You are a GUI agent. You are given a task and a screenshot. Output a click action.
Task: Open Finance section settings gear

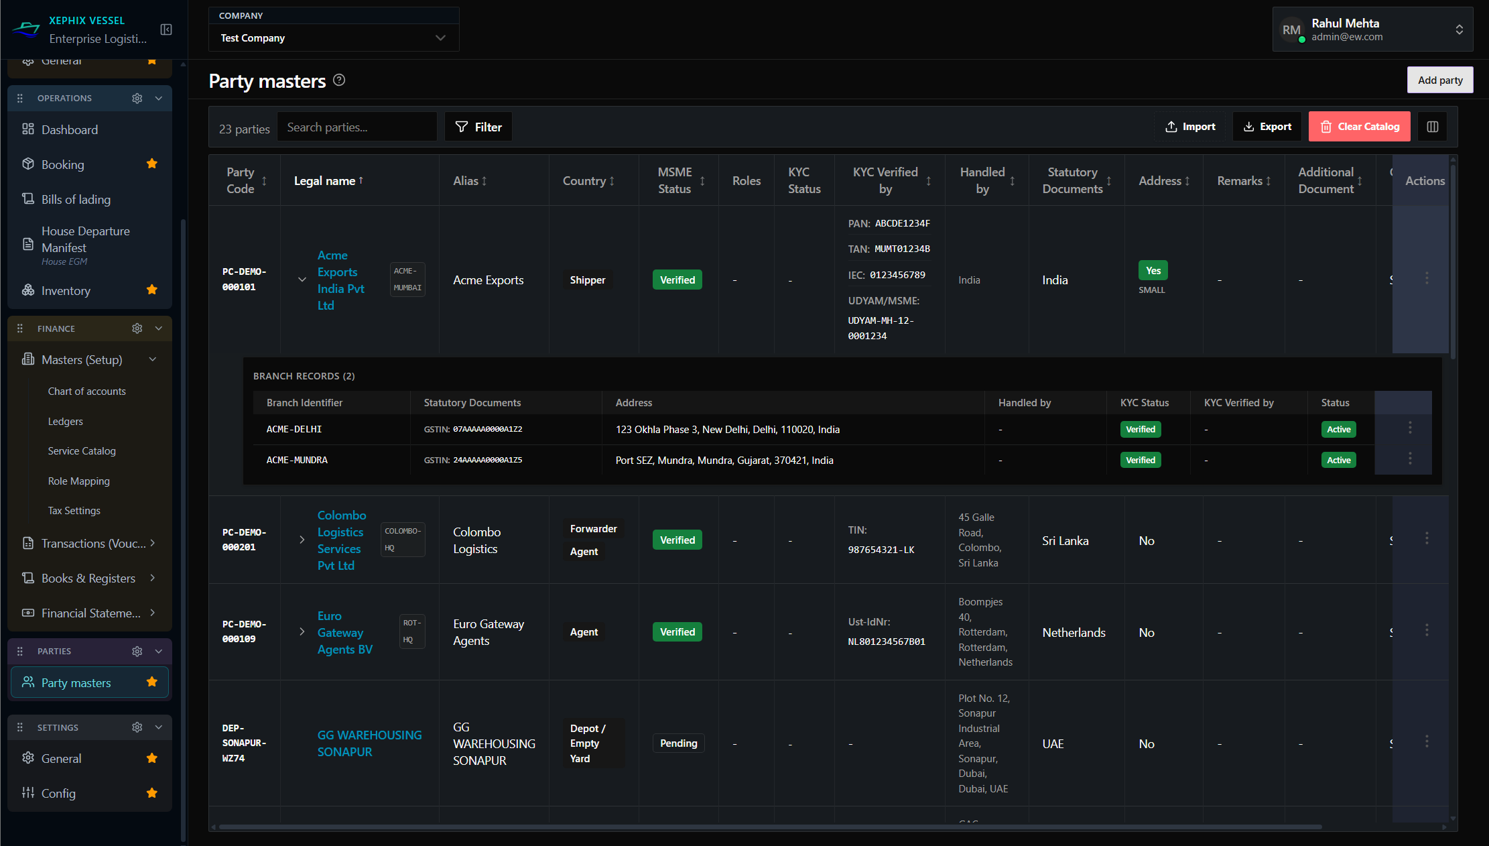click(x=137, y=328)
